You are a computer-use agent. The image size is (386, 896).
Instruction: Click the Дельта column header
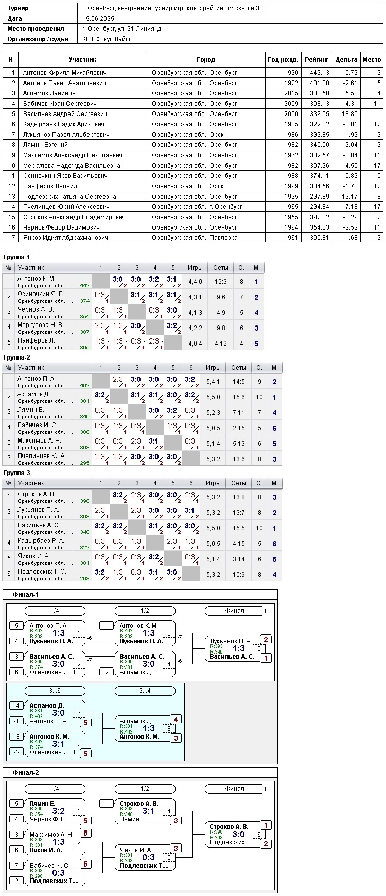[x=346, y=60]
